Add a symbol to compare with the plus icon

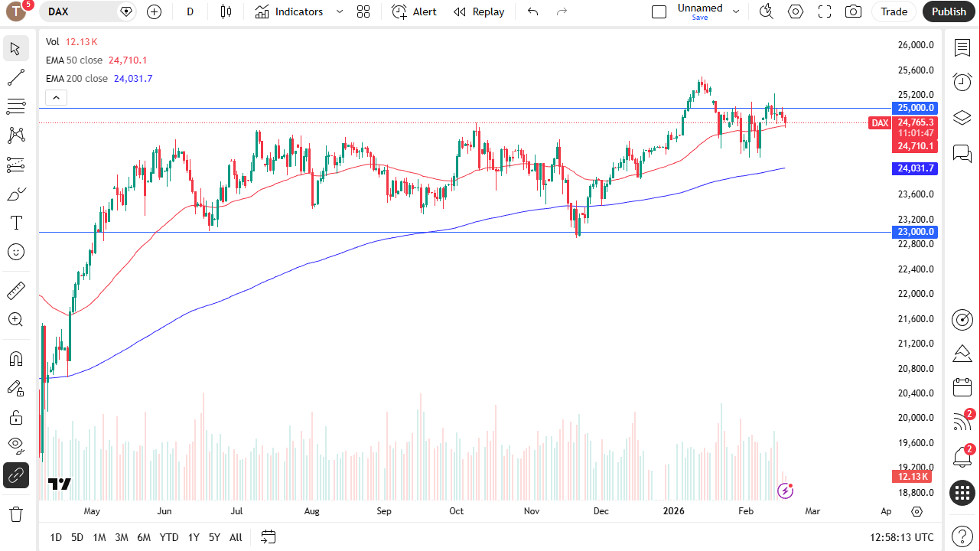coord(155,11)
